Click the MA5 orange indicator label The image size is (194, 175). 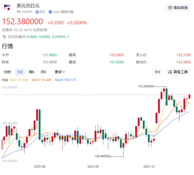point(19,80)
